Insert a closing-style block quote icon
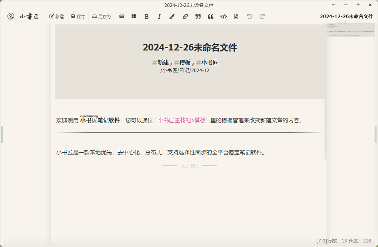This screenshot has width=378, height=247. click(x=198, y=16)
